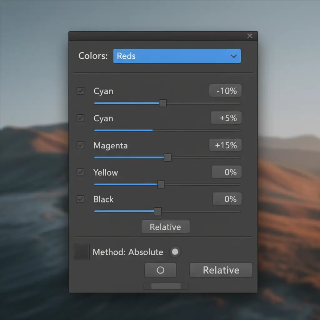Disable the Yellow checkbox

coord(81,172)
